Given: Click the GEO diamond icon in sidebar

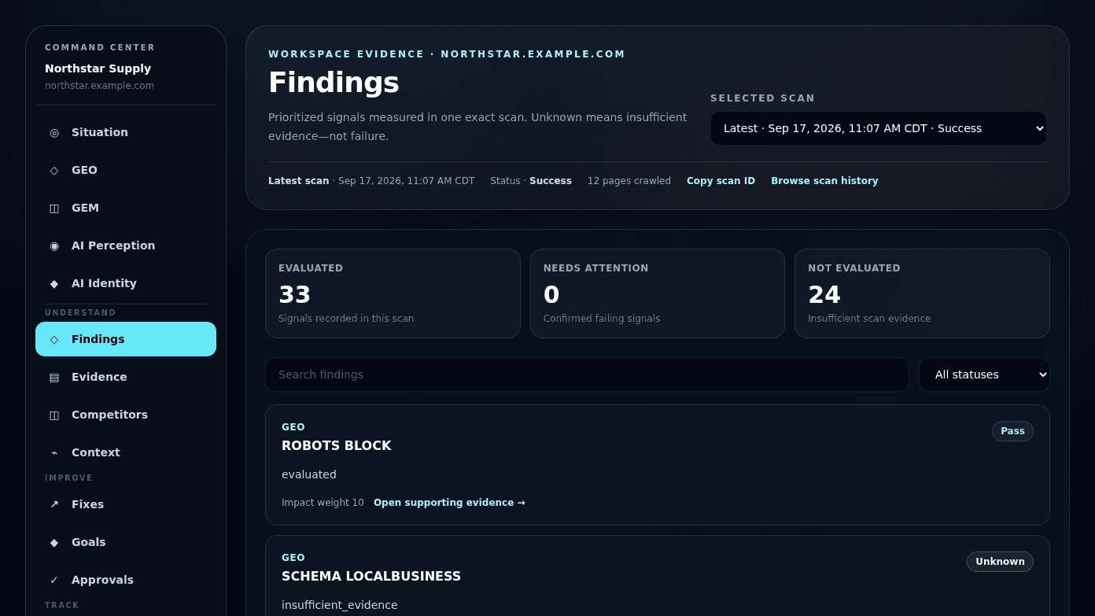Looking at the screenshot, I should [54, 170].
